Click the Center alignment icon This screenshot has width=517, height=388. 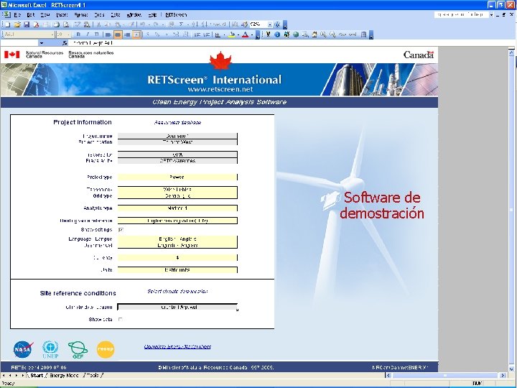pos(117,34)
